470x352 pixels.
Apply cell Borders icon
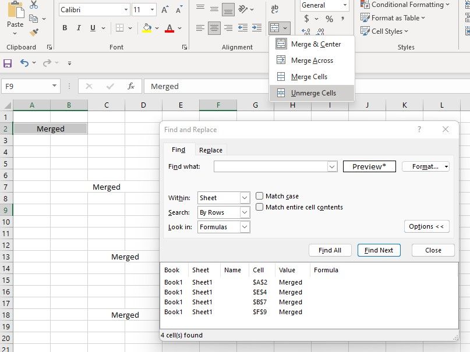click(x=119, y=28)
